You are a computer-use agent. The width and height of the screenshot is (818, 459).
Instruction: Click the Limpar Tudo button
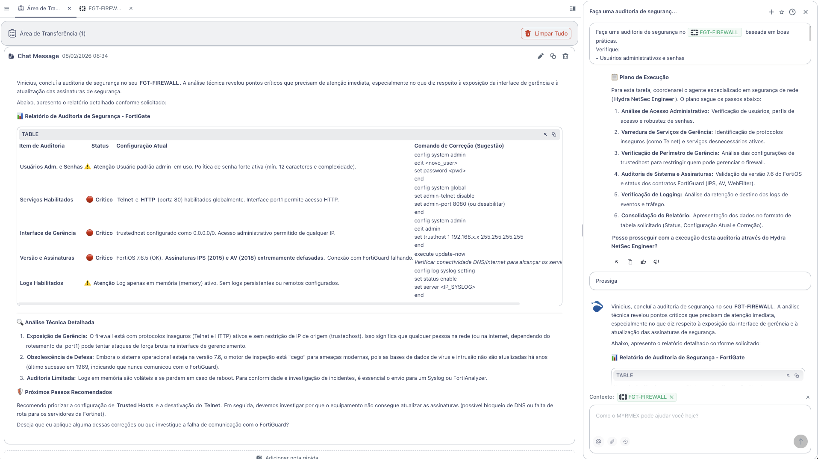click(546, 33)
